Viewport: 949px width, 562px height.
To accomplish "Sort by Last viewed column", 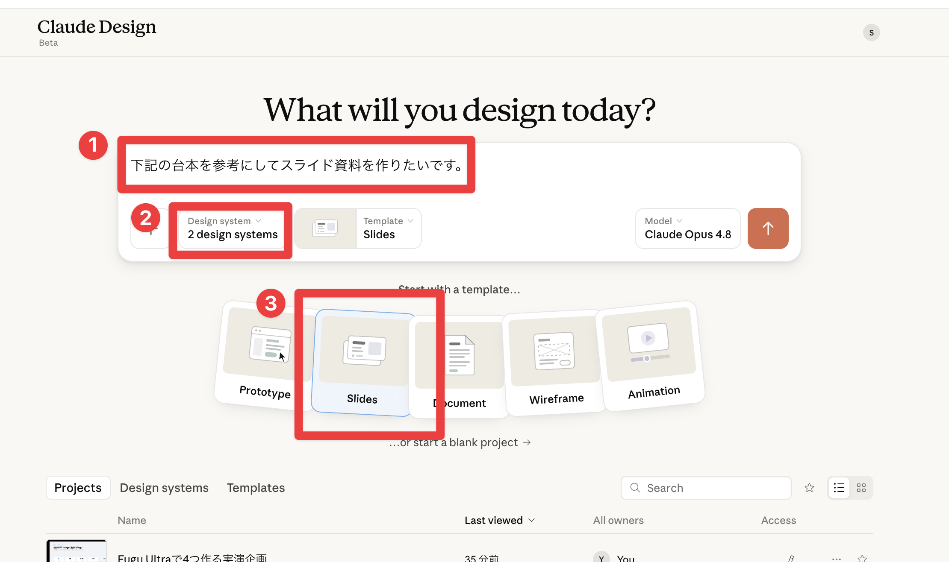I will click(500, 520).
